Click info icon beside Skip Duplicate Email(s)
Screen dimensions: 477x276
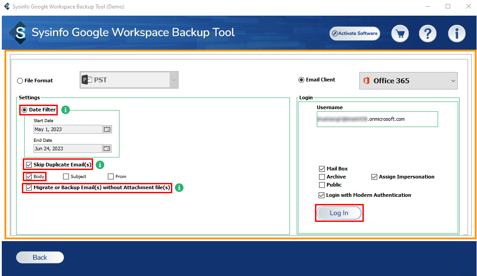pyautogui.click(x=100, y=165)
